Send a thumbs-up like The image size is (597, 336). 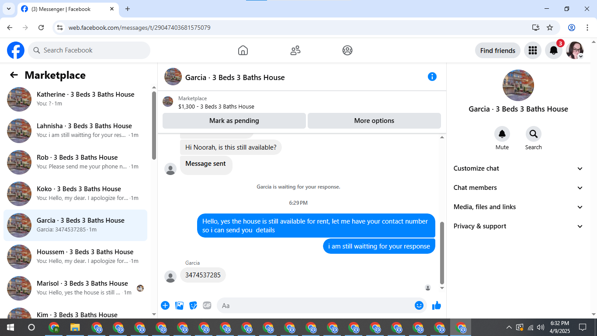coord(437,305)
